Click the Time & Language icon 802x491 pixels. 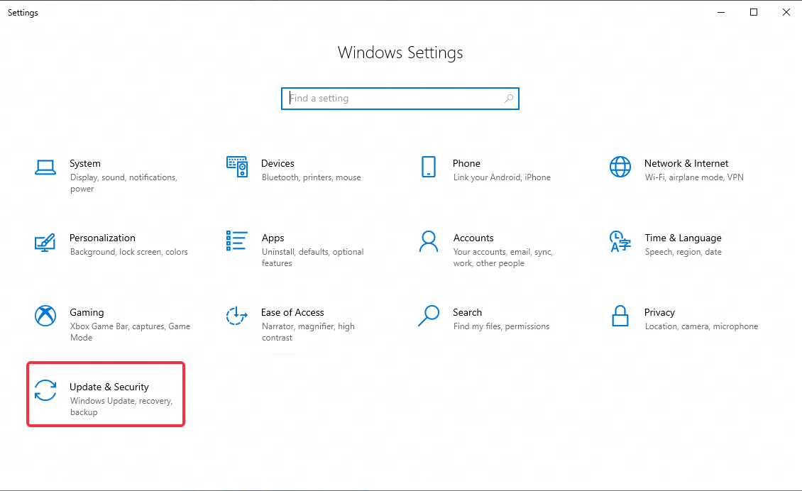tap(620, 241)
